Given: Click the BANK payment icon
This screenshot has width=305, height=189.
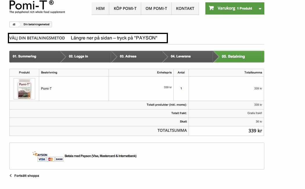Looking at the screenshot, I should [59, 159].
